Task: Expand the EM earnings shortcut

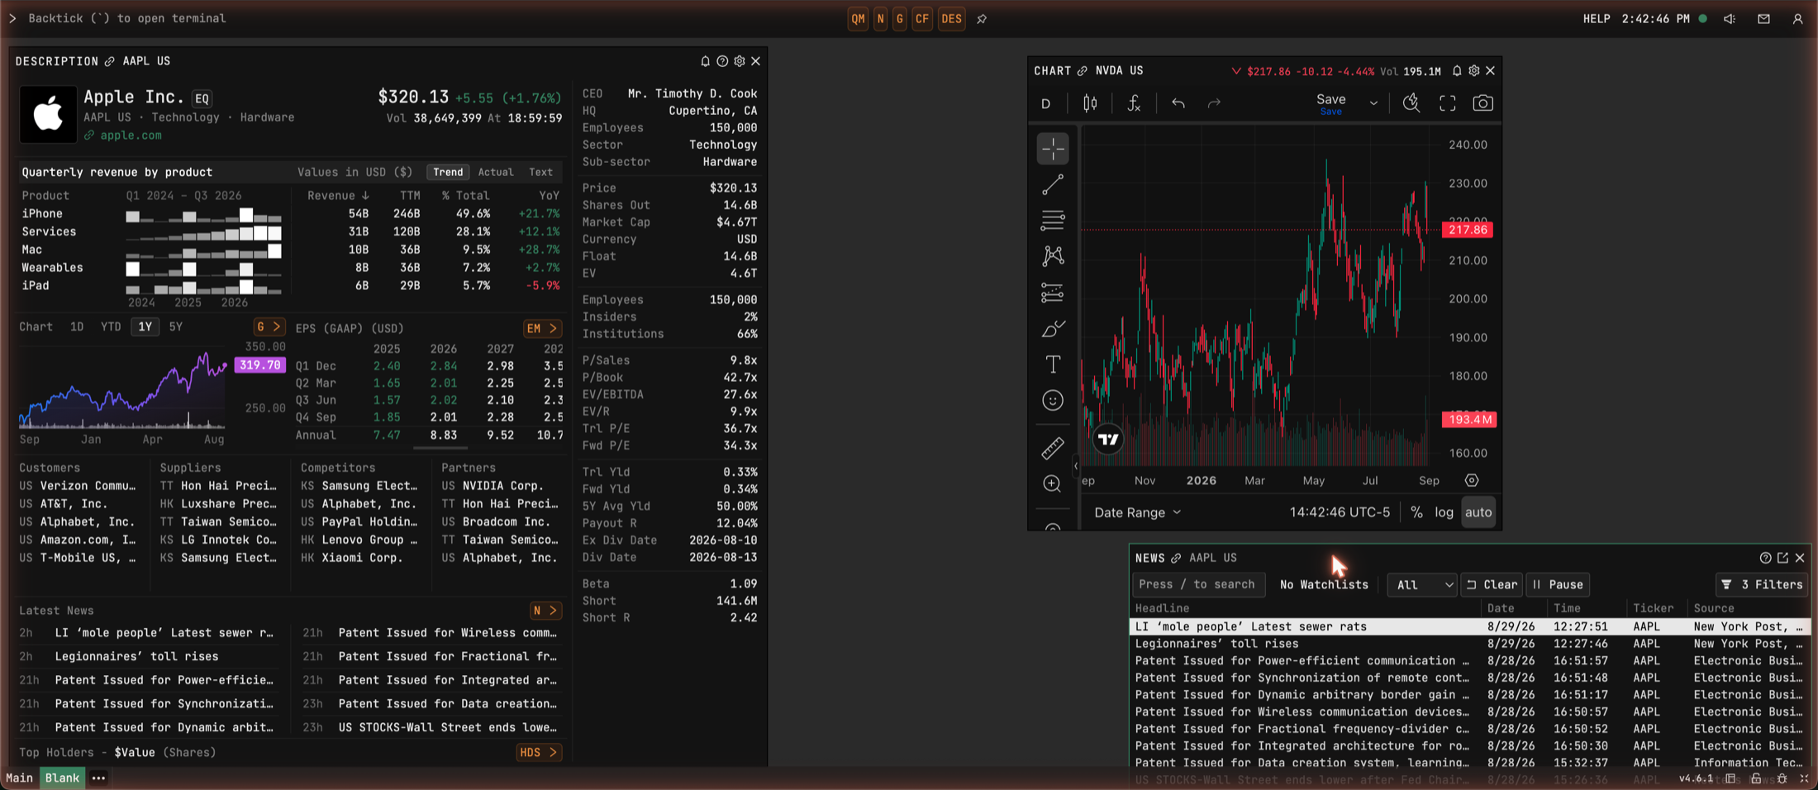Action: click(x=542, y=328)
